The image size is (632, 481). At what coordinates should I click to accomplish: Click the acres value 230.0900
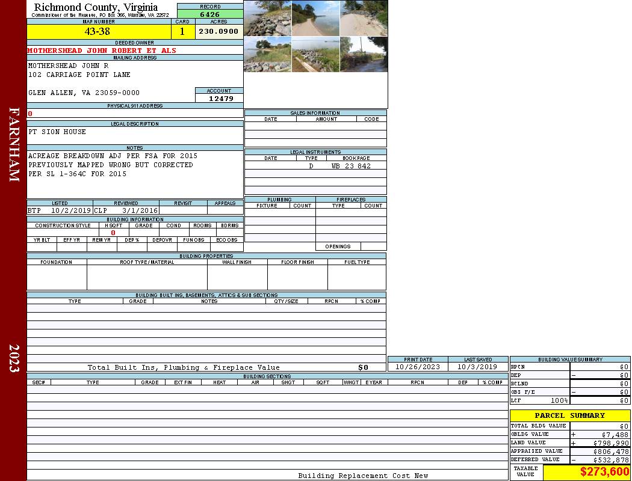tap(219, 31)
